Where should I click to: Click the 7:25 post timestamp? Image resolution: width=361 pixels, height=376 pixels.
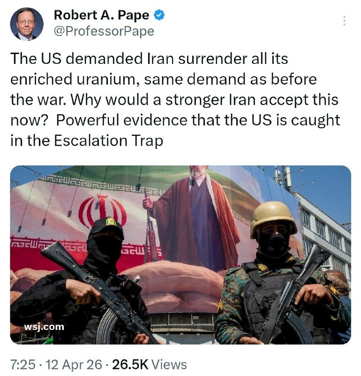click(23, 364)
